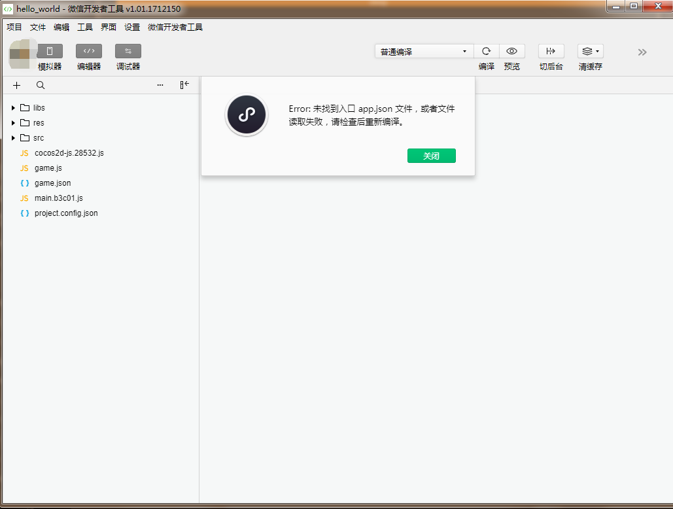Click the 切后台 switch-to-background icon
The image size is (673, 509).
click(551, 50)
